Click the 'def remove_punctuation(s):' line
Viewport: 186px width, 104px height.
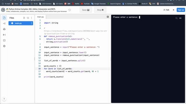(58, 36)
